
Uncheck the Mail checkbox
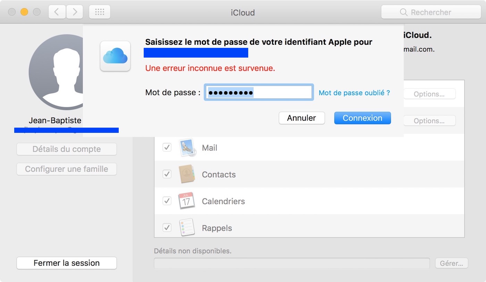[167, 147]
